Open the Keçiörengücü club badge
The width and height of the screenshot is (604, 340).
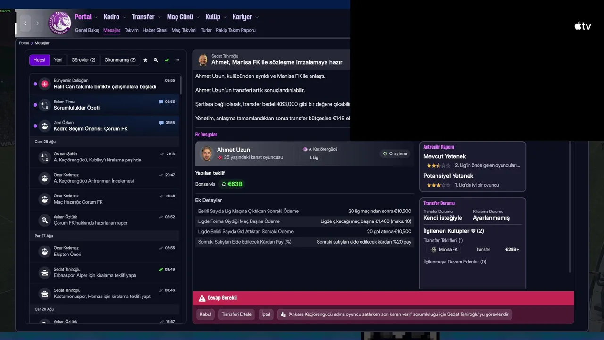click(x=60, y=23)
